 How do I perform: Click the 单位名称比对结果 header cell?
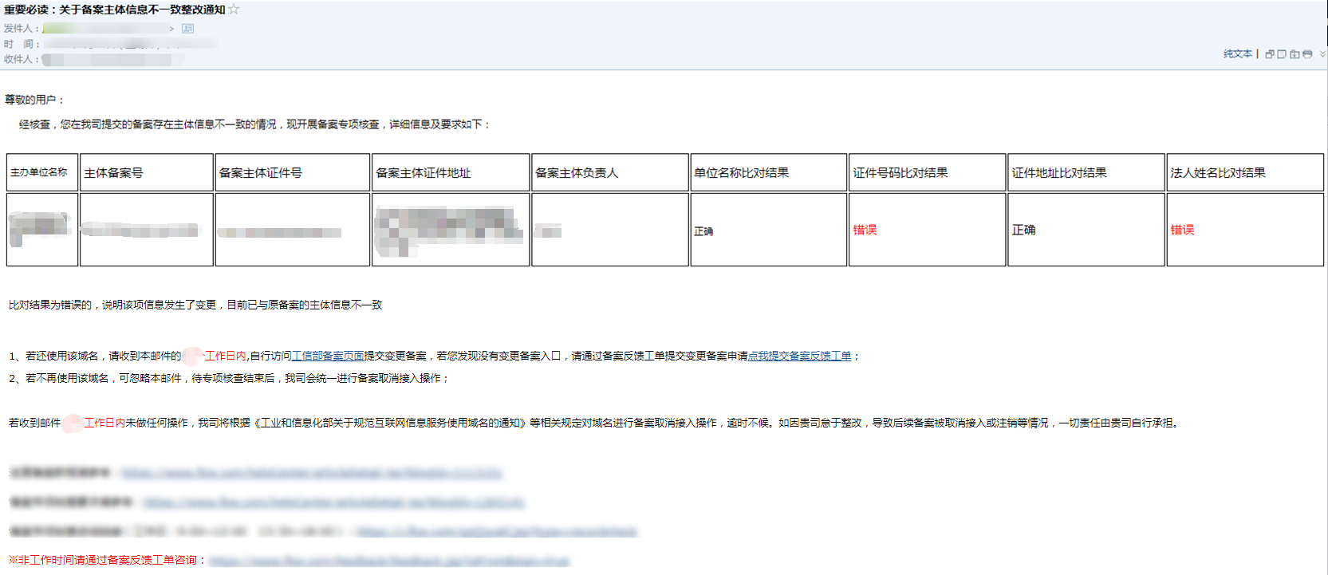[769, 172]
